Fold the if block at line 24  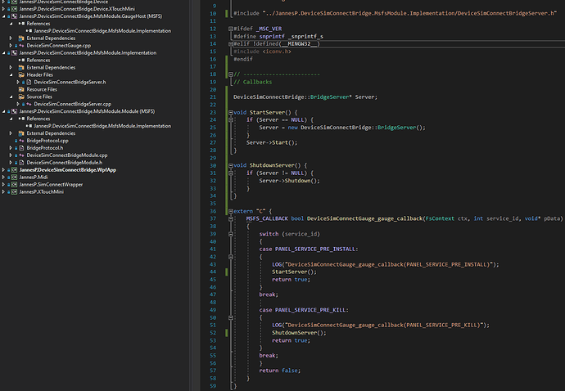(231, 120)
